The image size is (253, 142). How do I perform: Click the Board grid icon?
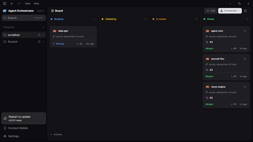pos(52,11)
